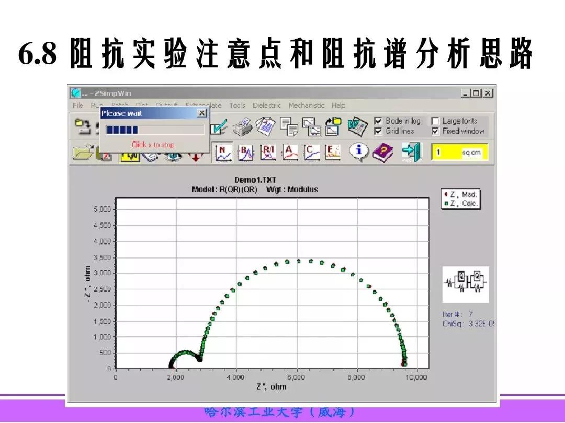Viewport: 565px width, 423px height.
Task: Open the Mechanistic menu
Action: coord(307,105)
